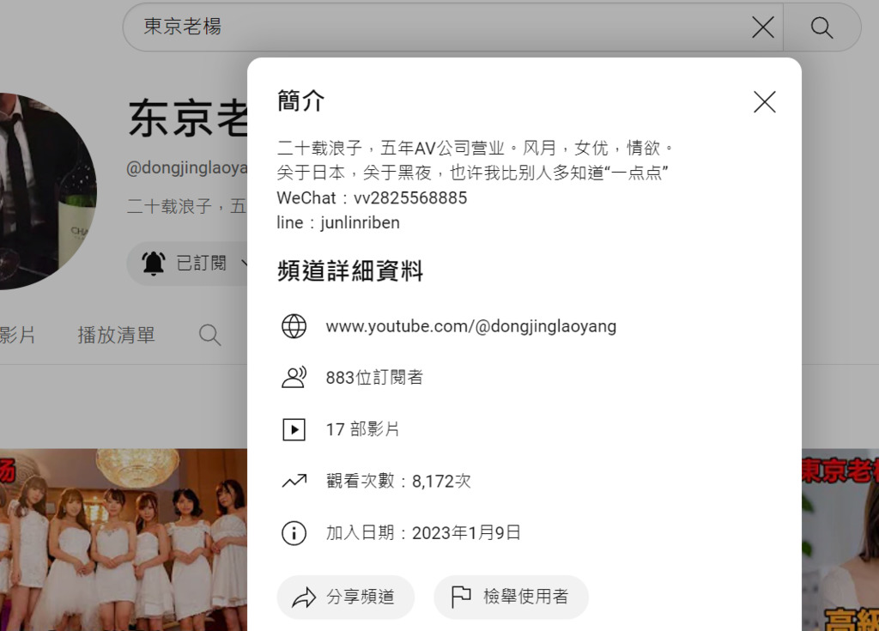Click the subscribers icon next to 883位訂閱者
Viewport: 879px width, 631px height.
[294, 378]
